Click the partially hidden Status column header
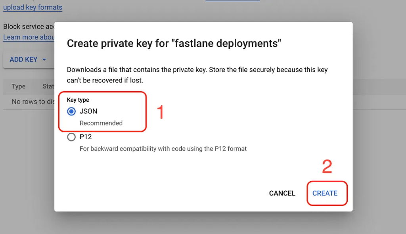 tap(48, 86)
